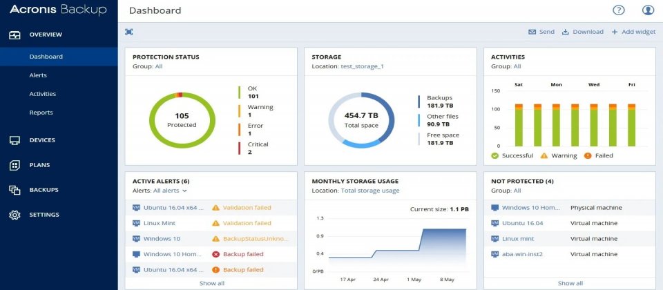Open the Linux Mint alert link
This screenshot has height=290, width=663.
pyautogui.click(x=160, y=223)
